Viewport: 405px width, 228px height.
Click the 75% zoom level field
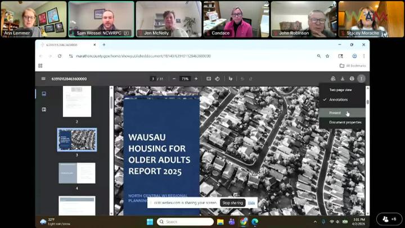tap(185, 79)
